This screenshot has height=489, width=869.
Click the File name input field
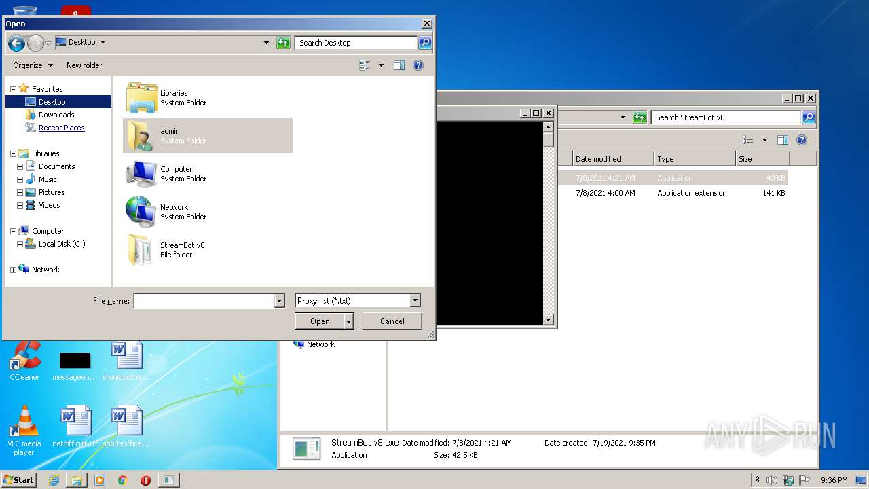(204, 301)
